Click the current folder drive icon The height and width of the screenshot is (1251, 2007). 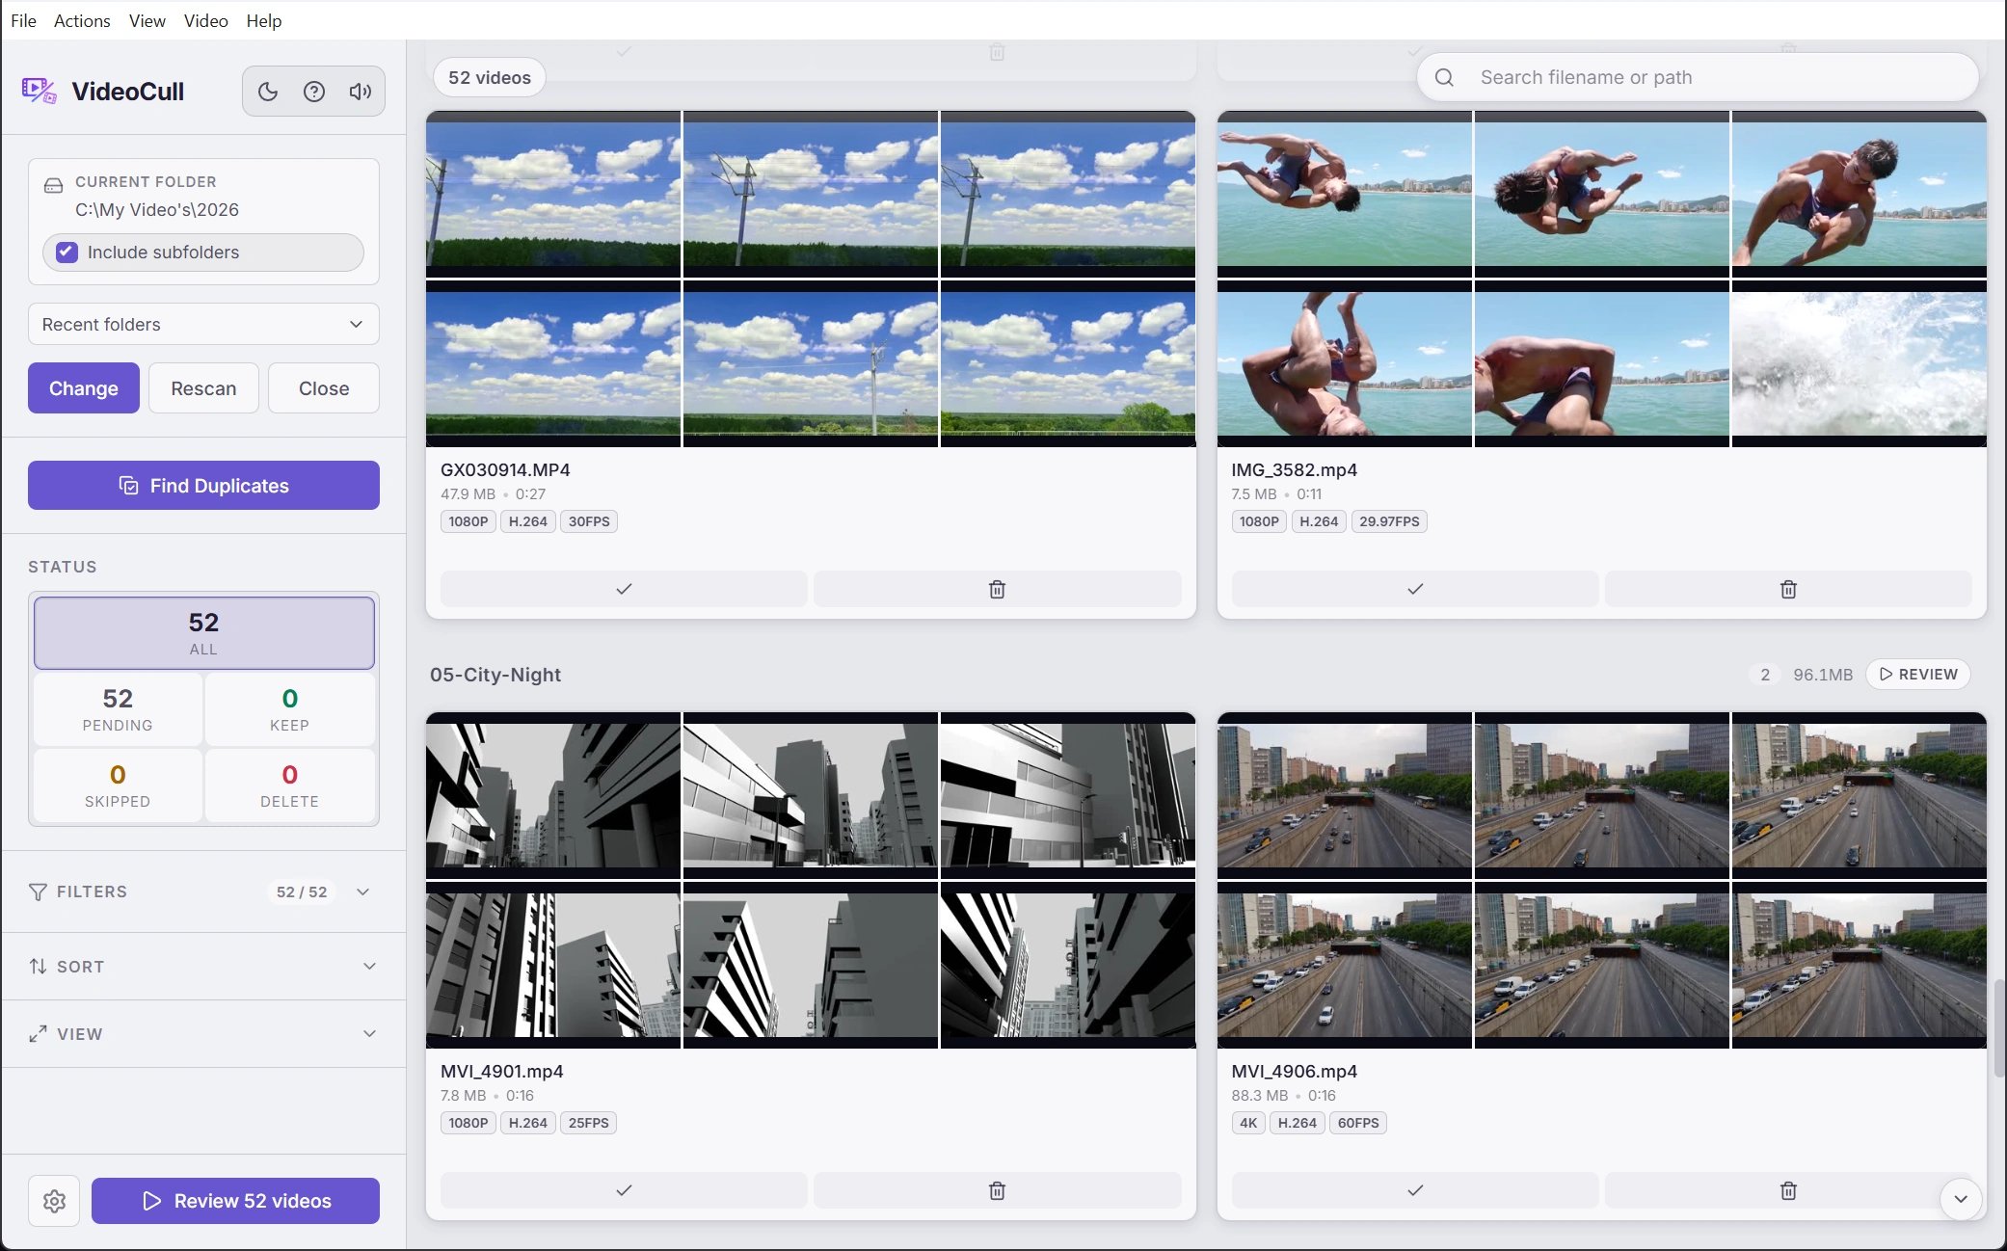point(54,184)
